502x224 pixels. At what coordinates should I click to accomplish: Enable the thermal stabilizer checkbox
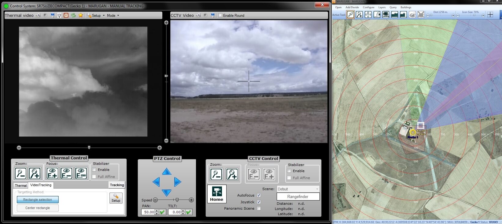[x=94, y=170]
